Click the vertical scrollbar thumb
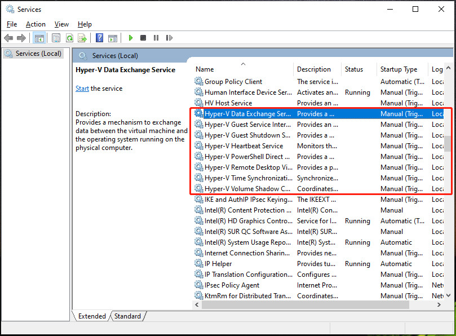 click(449, 143)
